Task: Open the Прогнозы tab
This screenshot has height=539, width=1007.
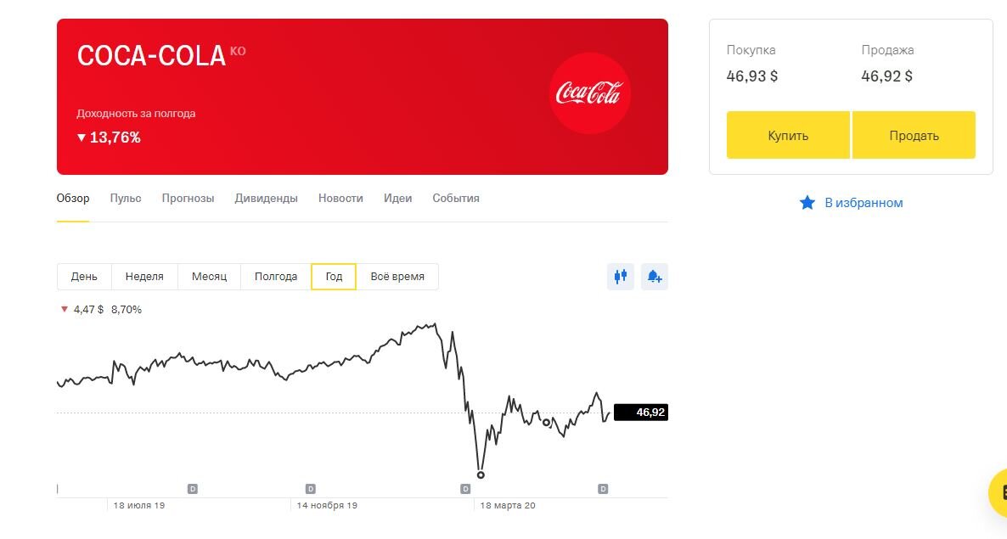Action: (x=188, y=199)
